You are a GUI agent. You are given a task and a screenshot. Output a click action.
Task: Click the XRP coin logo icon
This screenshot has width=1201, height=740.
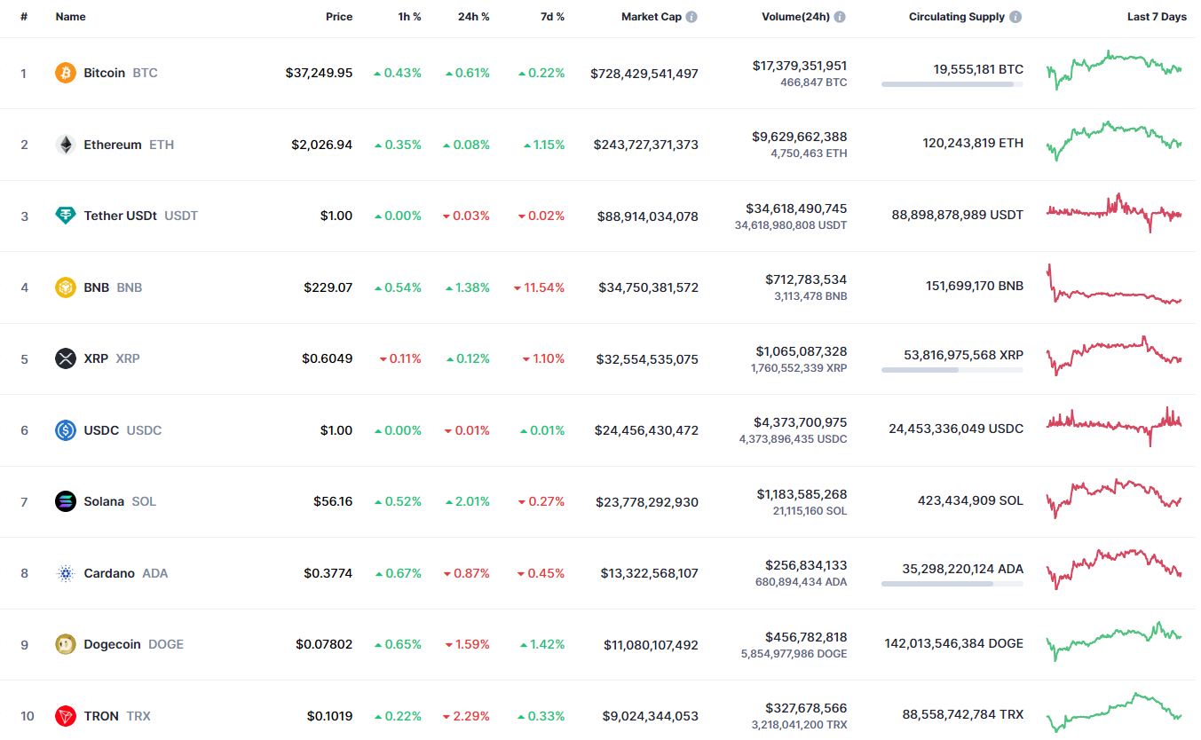click(x=66, y=358)
